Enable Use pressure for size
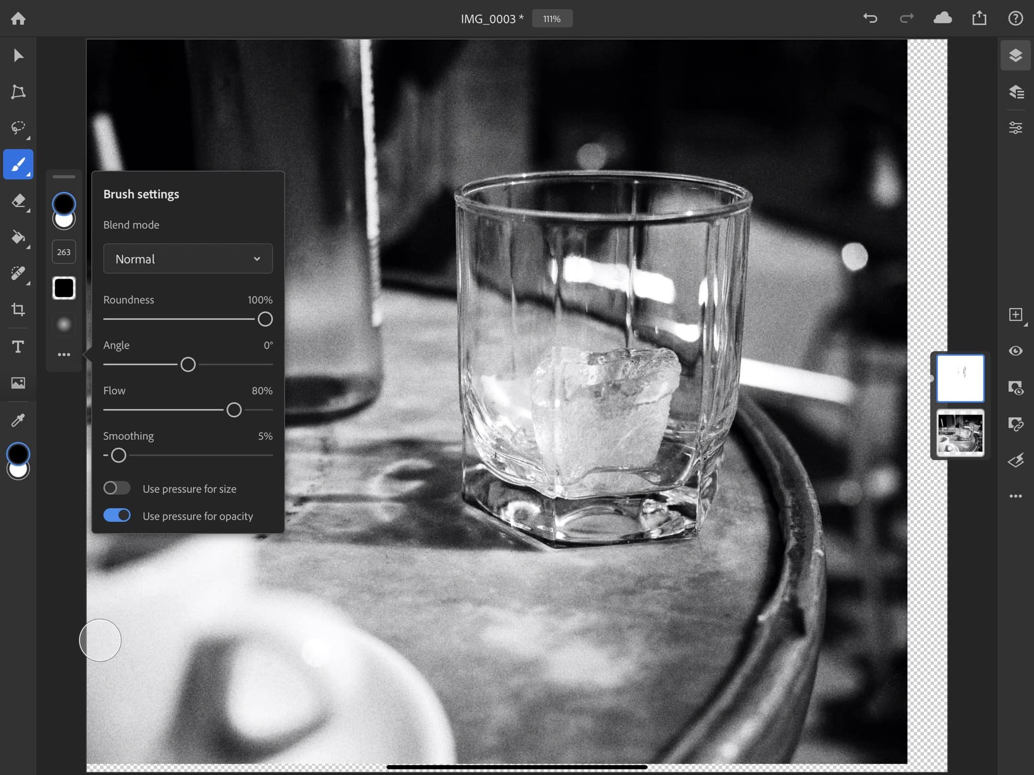Image resolution: width=1034 pixels, height=775 pixels. 117,488
